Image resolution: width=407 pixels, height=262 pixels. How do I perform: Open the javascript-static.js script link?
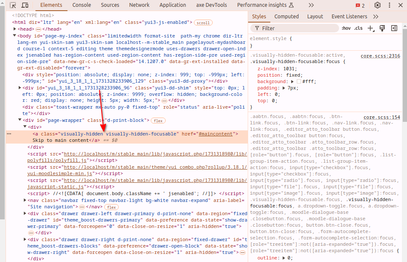tap(137, 184)
